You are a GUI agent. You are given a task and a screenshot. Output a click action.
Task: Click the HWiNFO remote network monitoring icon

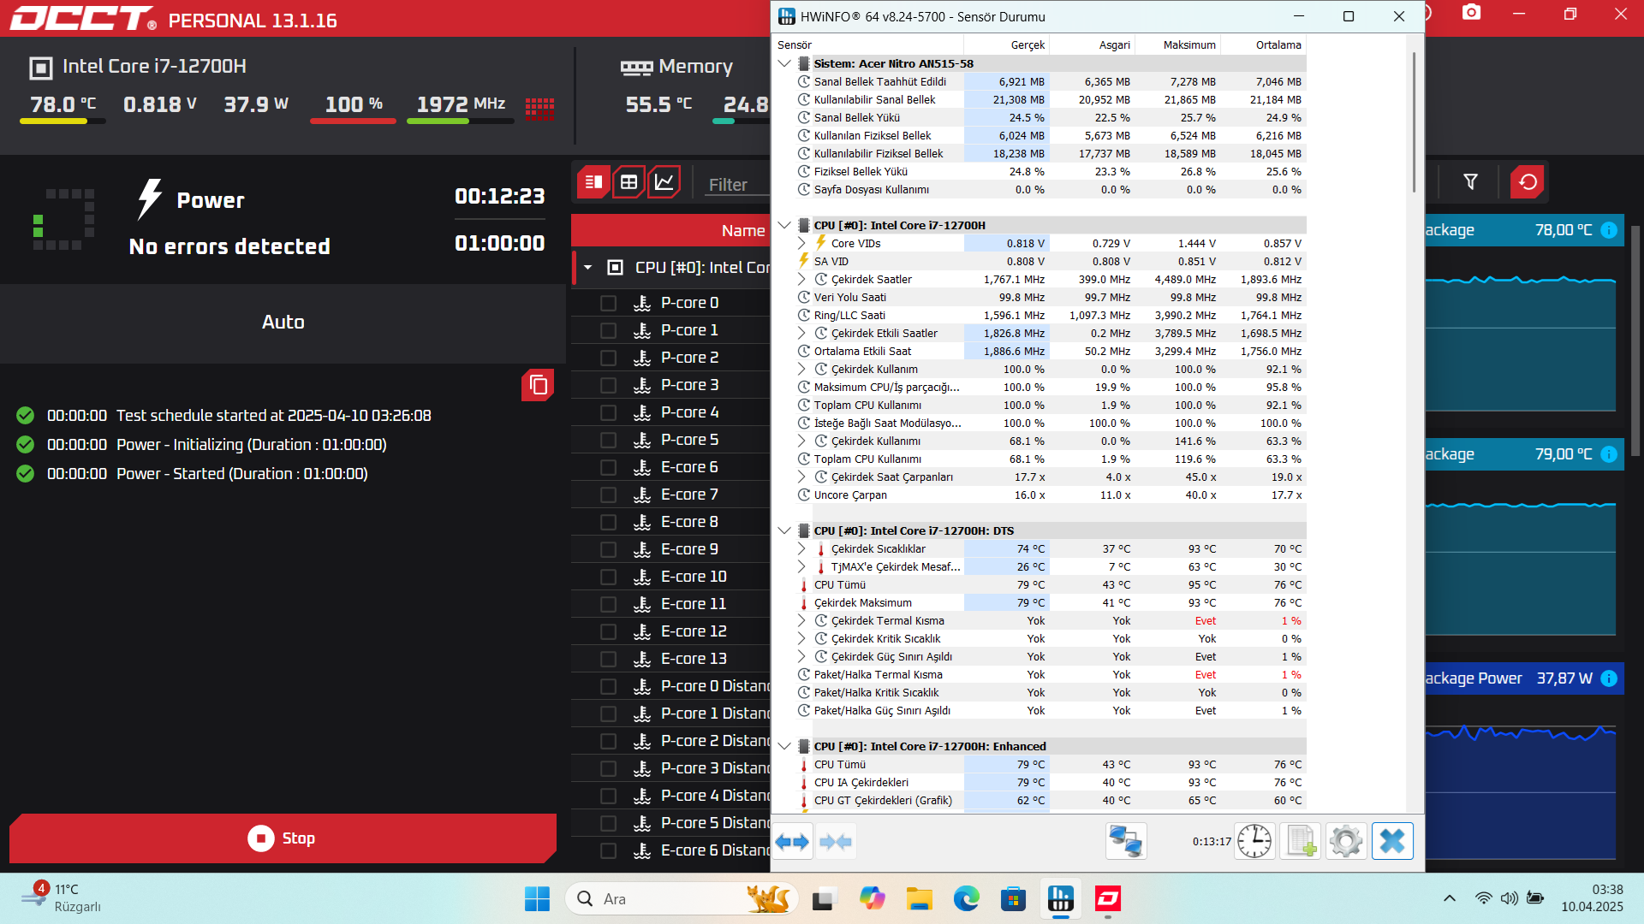(x=1125, y=842)
